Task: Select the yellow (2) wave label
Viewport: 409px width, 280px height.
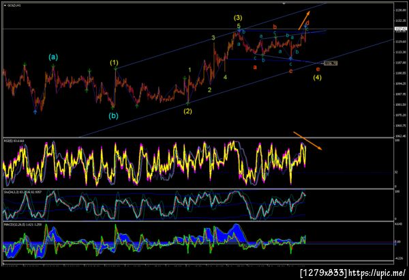Action: [187, 111]
